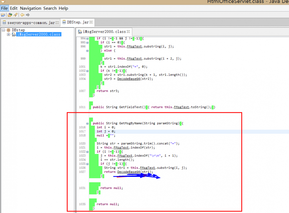The width and height of the screenshot is (289, 213).
Task: Select iMsgServer2000.class in the tree
Action: pyautogui.click(x=39, y=34)
